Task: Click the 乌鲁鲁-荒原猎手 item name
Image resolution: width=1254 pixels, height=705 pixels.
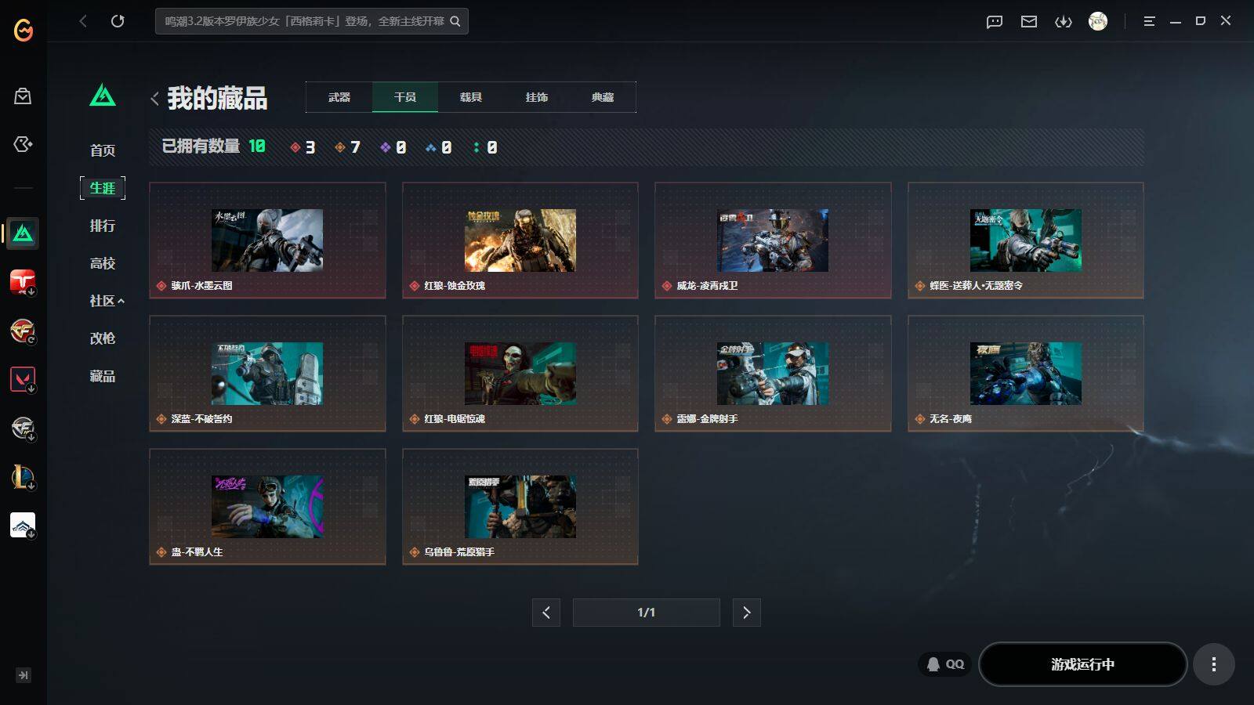Action: coord(459,552)
